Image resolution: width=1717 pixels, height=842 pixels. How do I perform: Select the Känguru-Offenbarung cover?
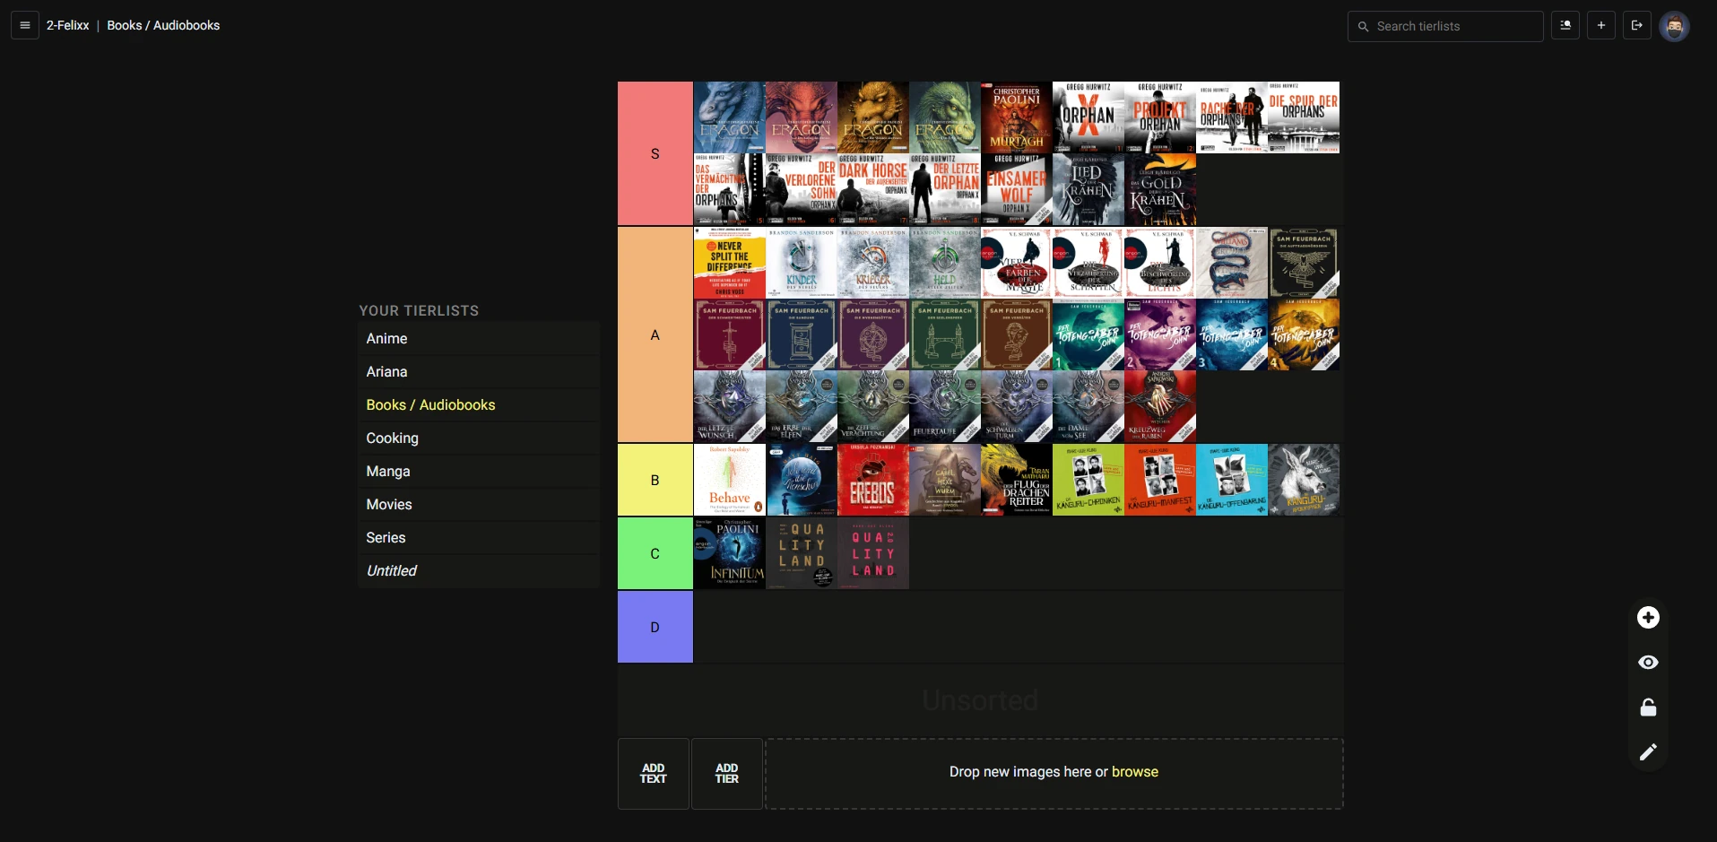pyautogui.click(x=1232, y=480)
